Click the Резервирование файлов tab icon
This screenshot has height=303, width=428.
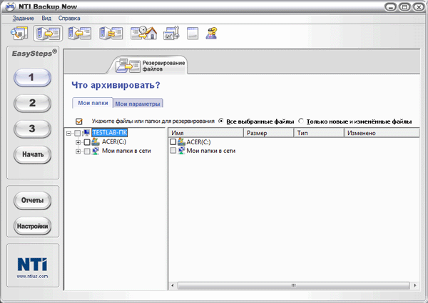coord(128,66)
